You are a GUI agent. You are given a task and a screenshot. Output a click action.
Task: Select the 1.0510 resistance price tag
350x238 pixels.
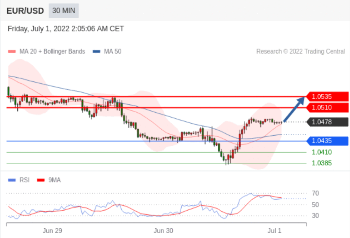click(327, 108)
